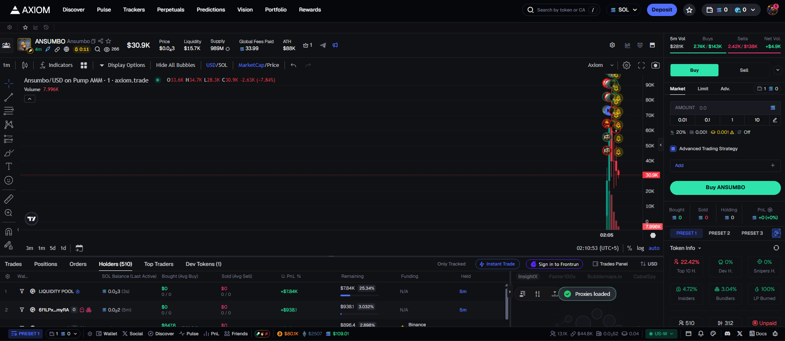Share the ANSUMBO token
This screenshot has width=785, height=341.
point(101,41)
